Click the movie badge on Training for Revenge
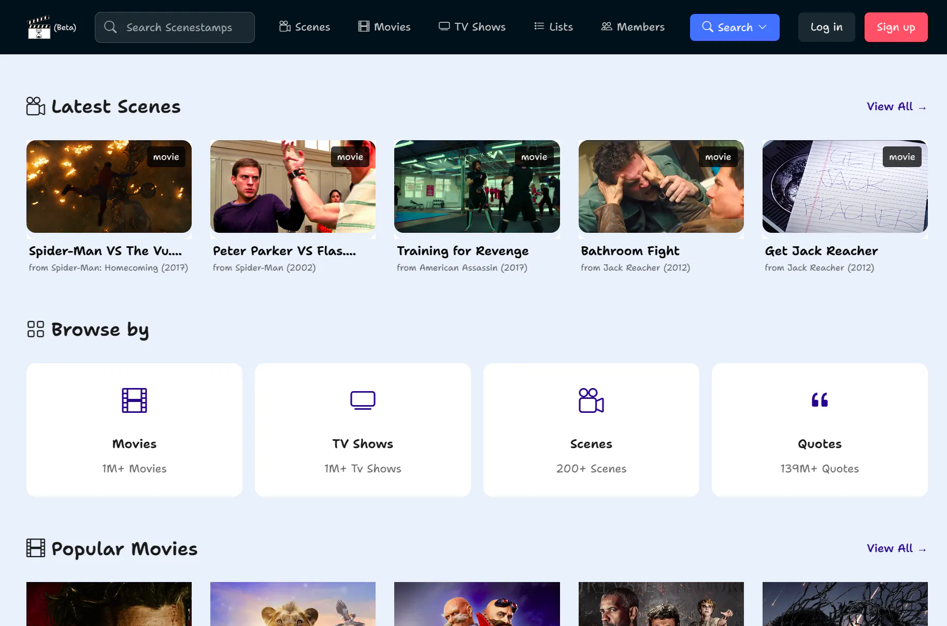The width and height of the screenshot is (947, 626). (534, 157)
